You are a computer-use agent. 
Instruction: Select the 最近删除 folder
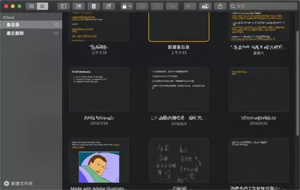click(x=31, y=33)
